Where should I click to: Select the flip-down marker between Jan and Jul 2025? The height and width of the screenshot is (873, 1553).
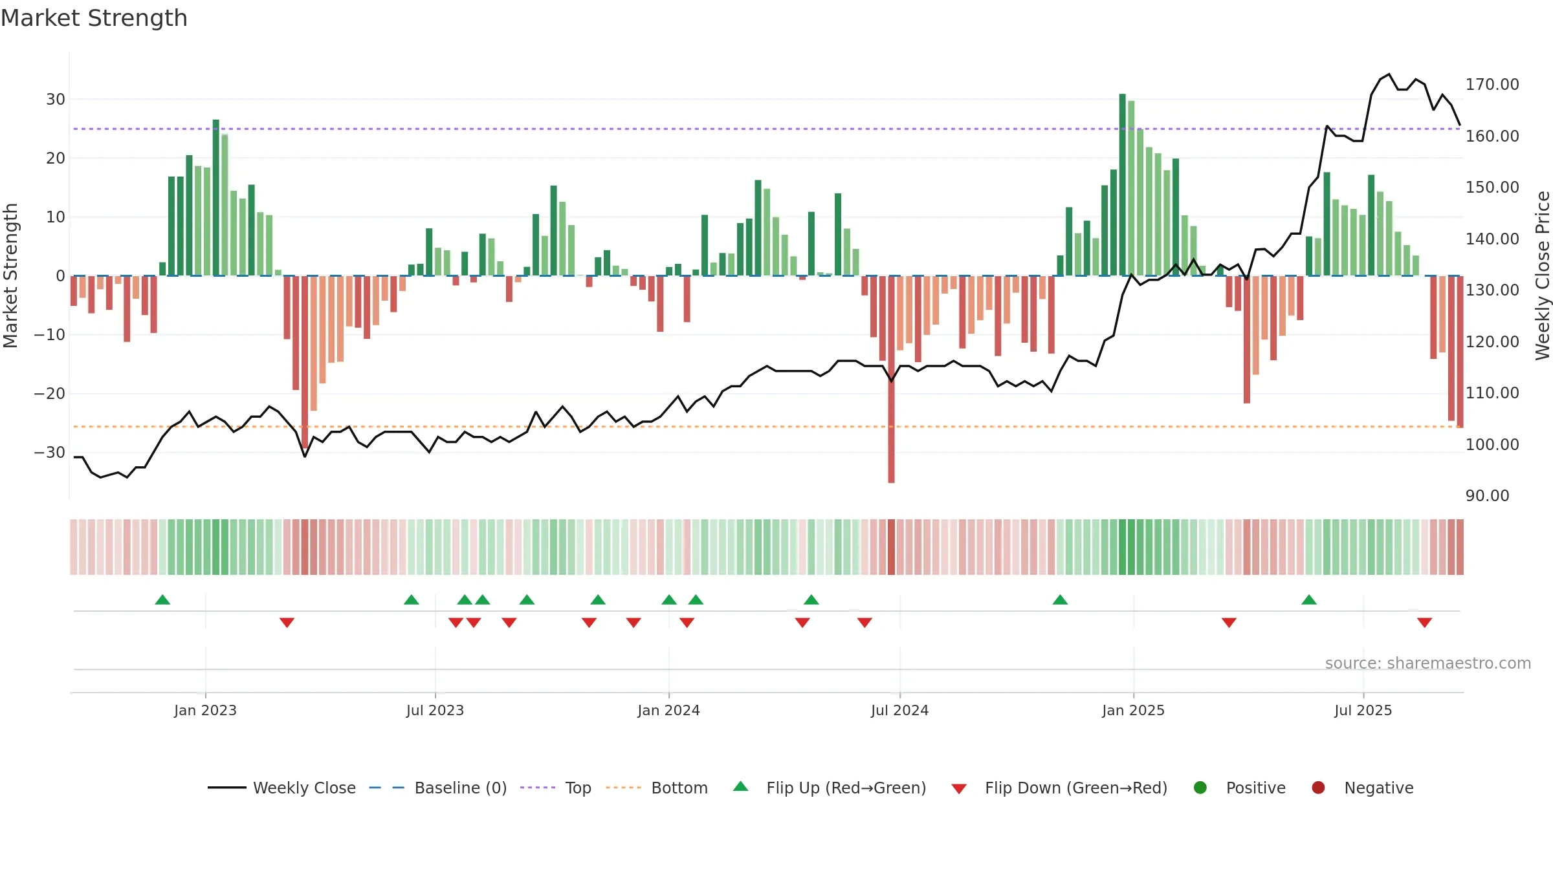pos(1229,622)
